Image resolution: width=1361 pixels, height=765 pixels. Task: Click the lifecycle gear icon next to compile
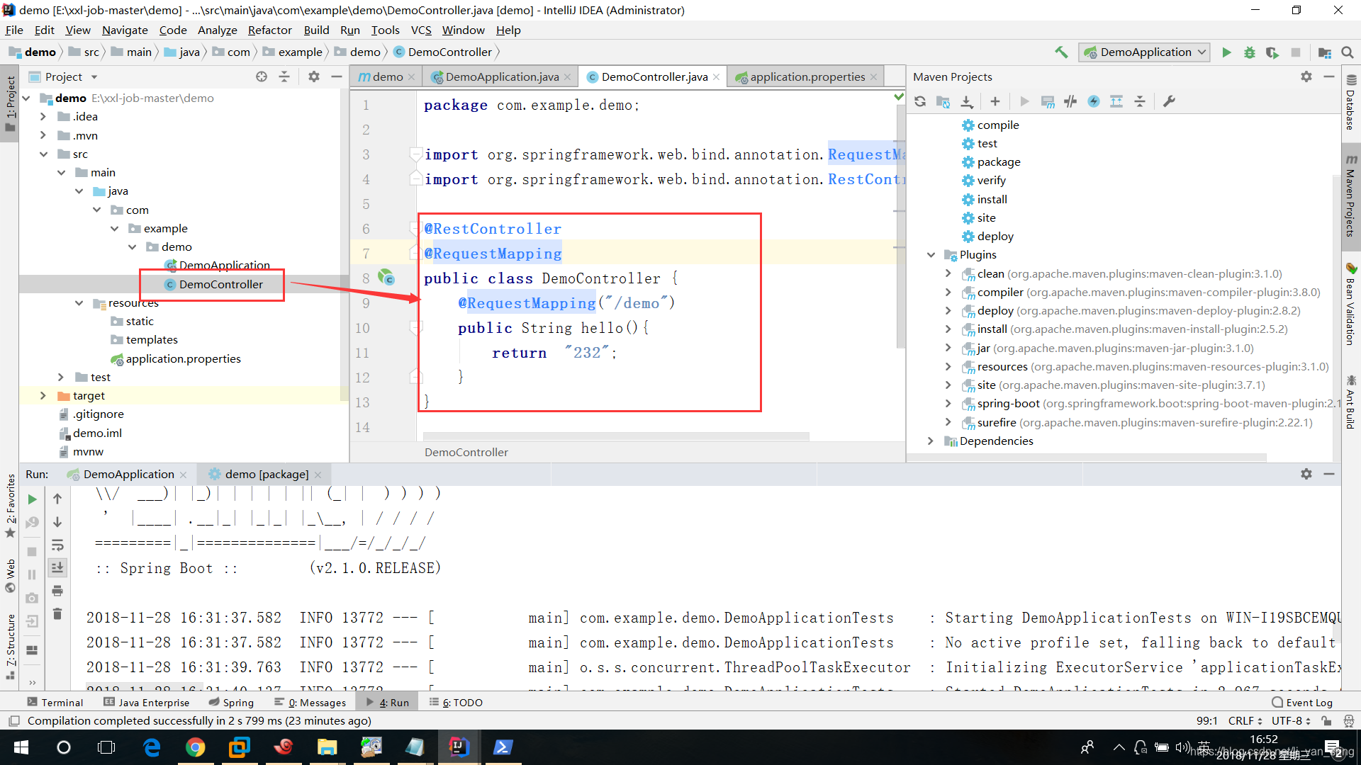pos(968,125)
